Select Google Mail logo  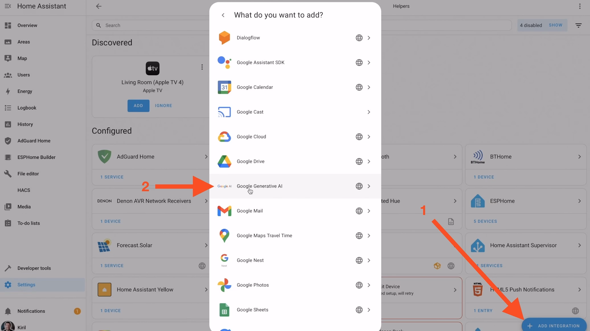coord(224,211)
